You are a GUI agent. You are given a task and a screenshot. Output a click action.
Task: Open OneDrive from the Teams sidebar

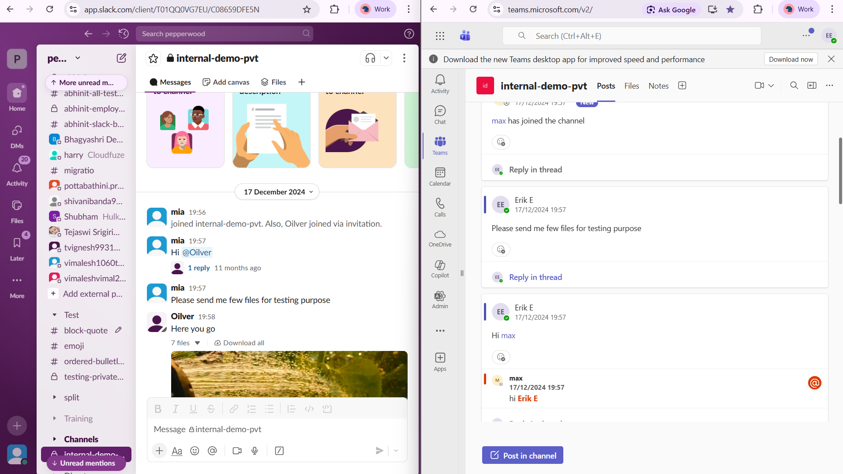[439, 238]
